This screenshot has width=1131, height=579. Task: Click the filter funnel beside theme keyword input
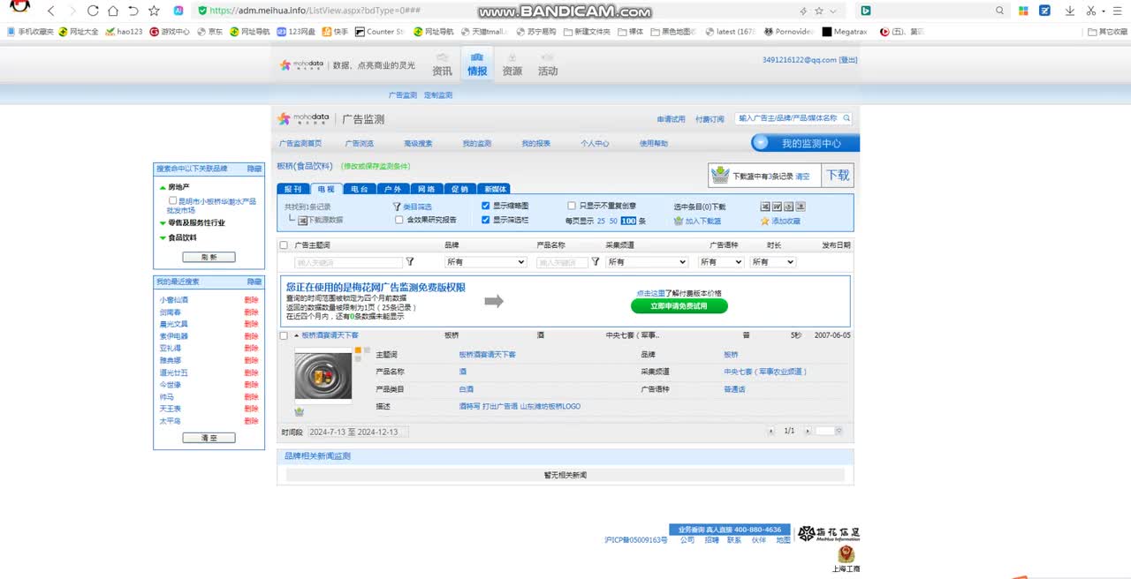(x=410, y=262)
